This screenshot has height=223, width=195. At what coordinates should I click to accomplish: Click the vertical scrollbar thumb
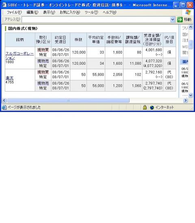click(191, 44)
